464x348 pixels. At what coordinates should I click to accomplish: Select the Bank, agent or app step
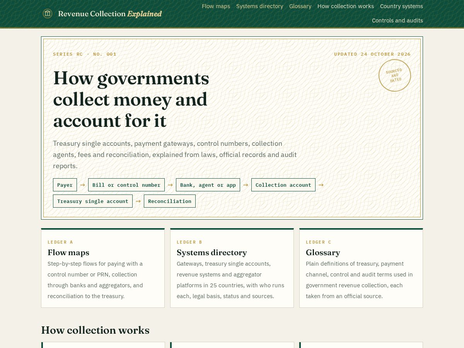[x=208, y=185]
